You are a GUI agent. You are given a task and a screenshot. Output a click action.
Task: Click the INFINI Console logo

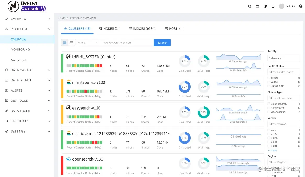[27, 6]
